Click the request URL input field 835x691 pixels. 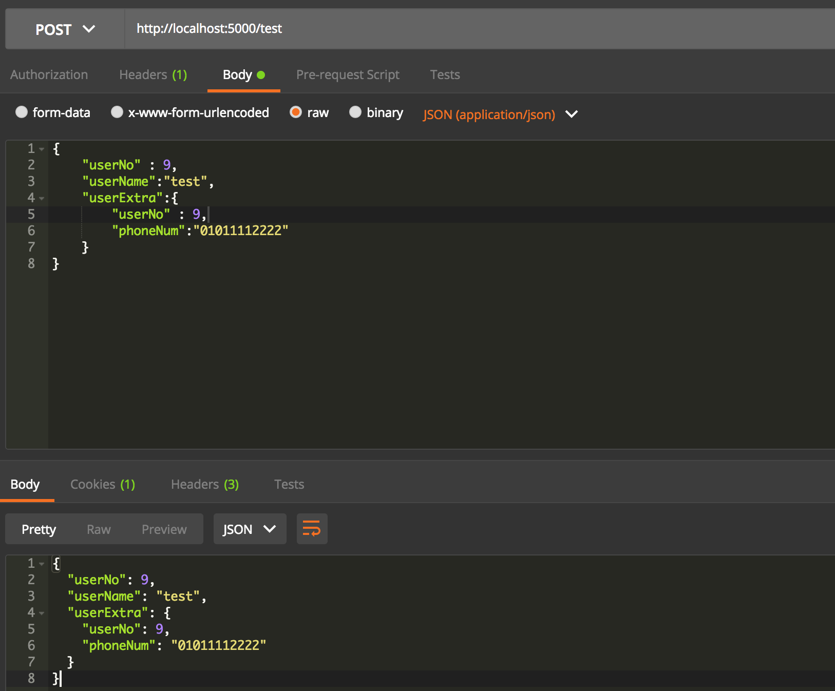tap(480, 29)
